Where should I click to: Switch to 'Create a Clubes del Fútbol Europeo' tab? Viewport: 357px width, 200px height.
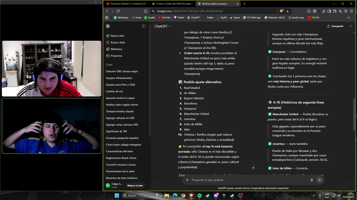(x=172, y=4)
